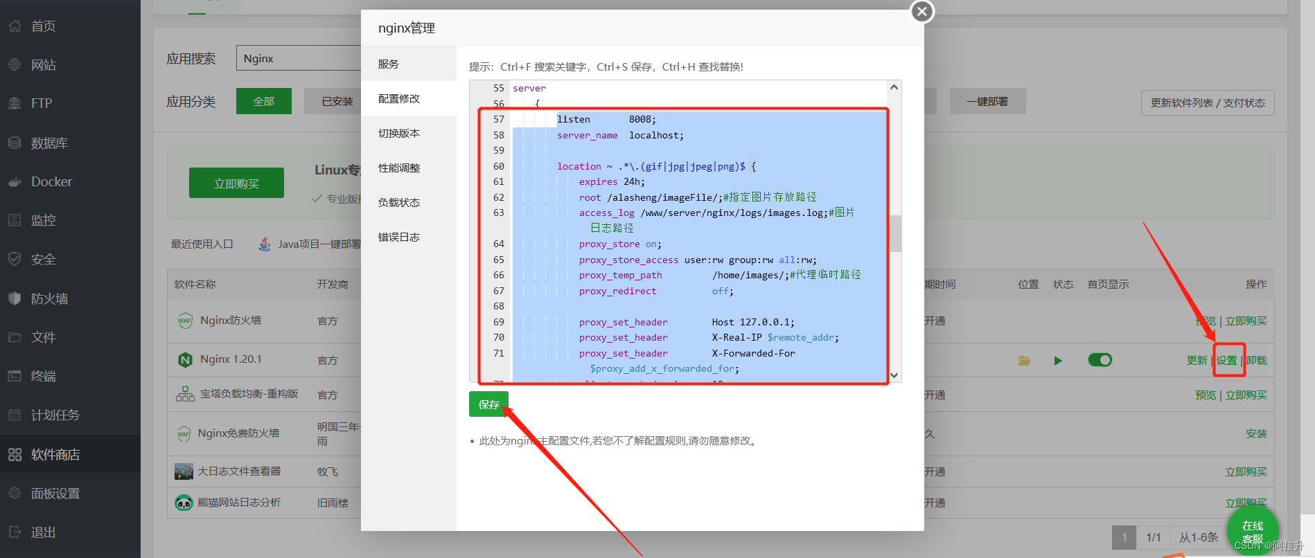Close the nginx管理 dialog
This screenshot has width=1315, height=558.
[922, 12]
